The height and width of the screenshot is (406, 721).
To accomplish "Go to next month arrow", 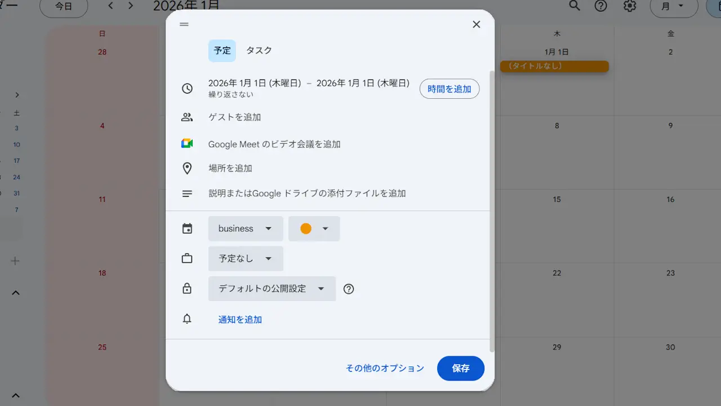I will click(x=131, y=6).
